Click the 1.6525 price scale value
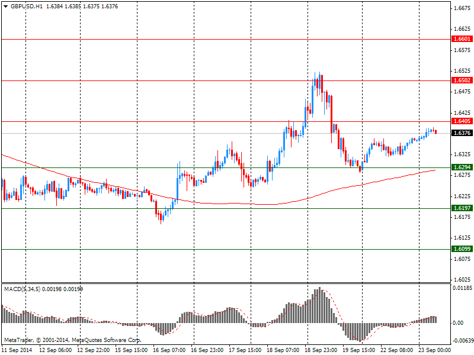This screenshot has width=474, height=355. point(463,71)
